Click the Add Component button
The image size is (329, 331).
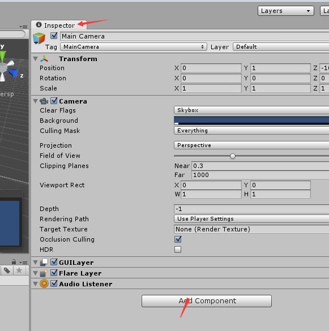(x=207, y=301)
